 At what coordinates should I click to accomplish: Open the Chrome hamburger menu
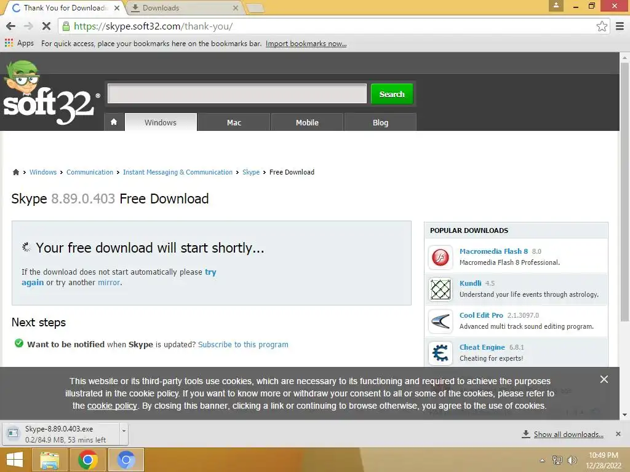(620, 26)
